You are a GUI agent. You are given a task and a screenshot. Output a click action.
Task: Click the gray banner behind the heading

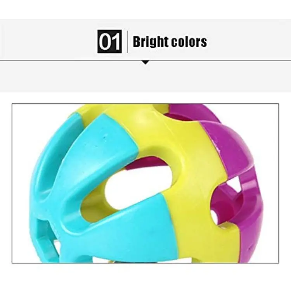coord(145,55)
